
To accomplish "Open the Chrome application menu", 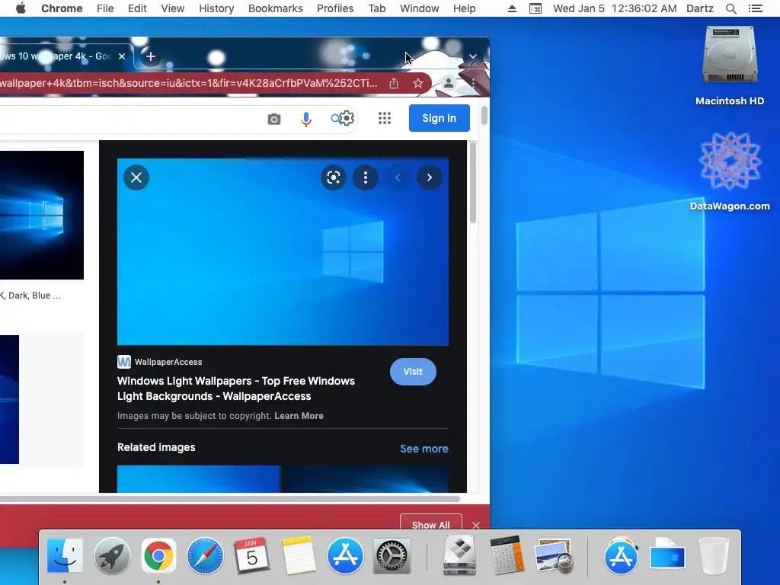I will point(62,8).
